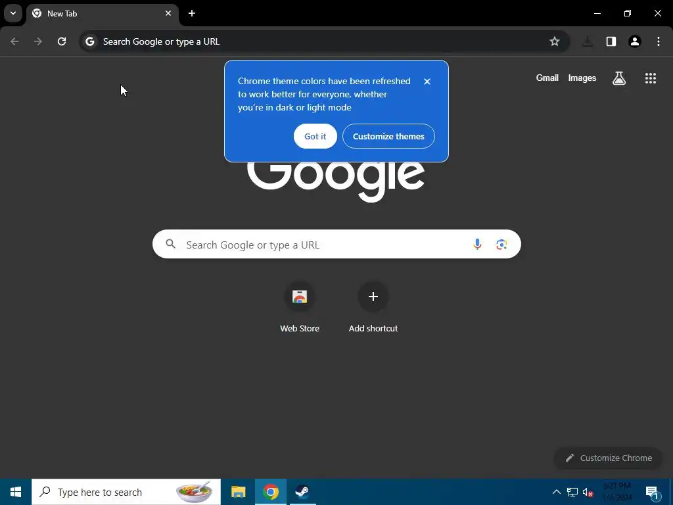This screenshot has height=505, width=673.
Task: Open the notification center icon
Action: pos(653,493)
